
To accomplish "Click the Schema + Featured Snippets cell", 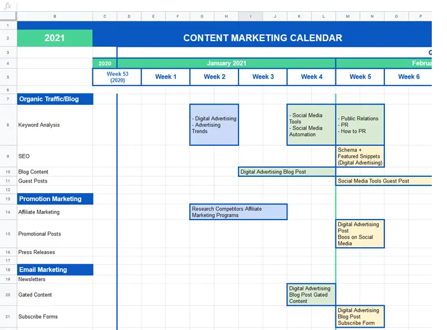I will coord(360,157).
